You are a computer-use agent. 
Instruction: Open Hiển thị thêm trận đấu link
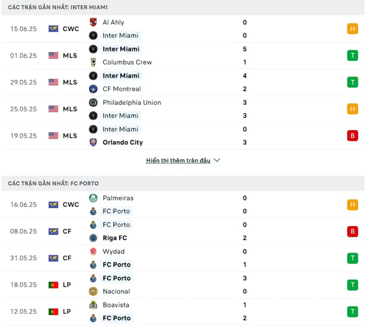pyautogui.click(x=178, y=161)
